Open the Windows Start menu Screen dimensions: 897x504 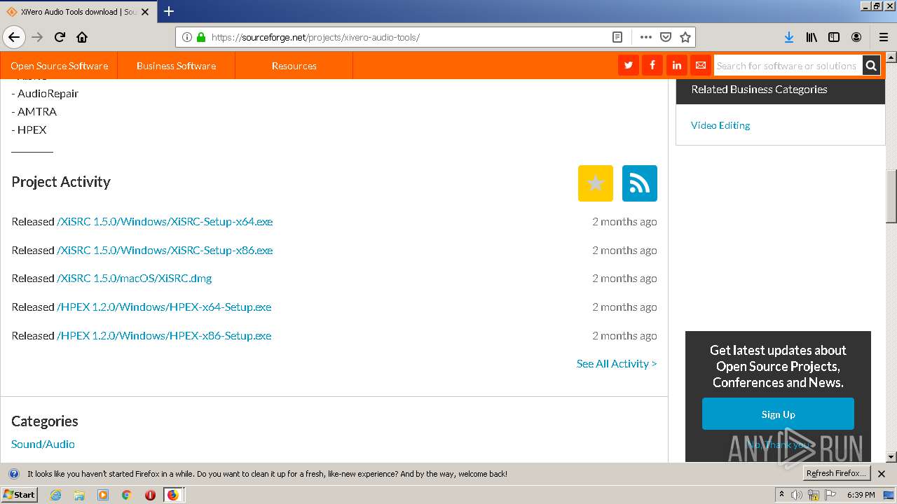click(x=20, y=494)
